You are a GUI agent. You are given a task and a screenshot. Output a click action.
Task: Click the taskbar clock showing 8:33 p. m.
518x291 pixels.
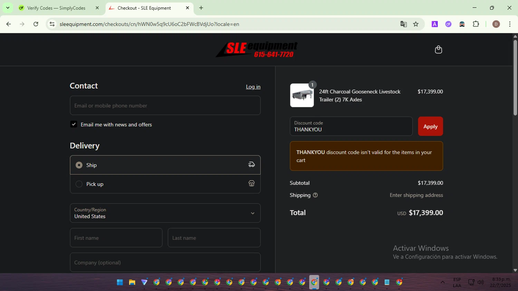pyautogui.click(x=501, y=282)
